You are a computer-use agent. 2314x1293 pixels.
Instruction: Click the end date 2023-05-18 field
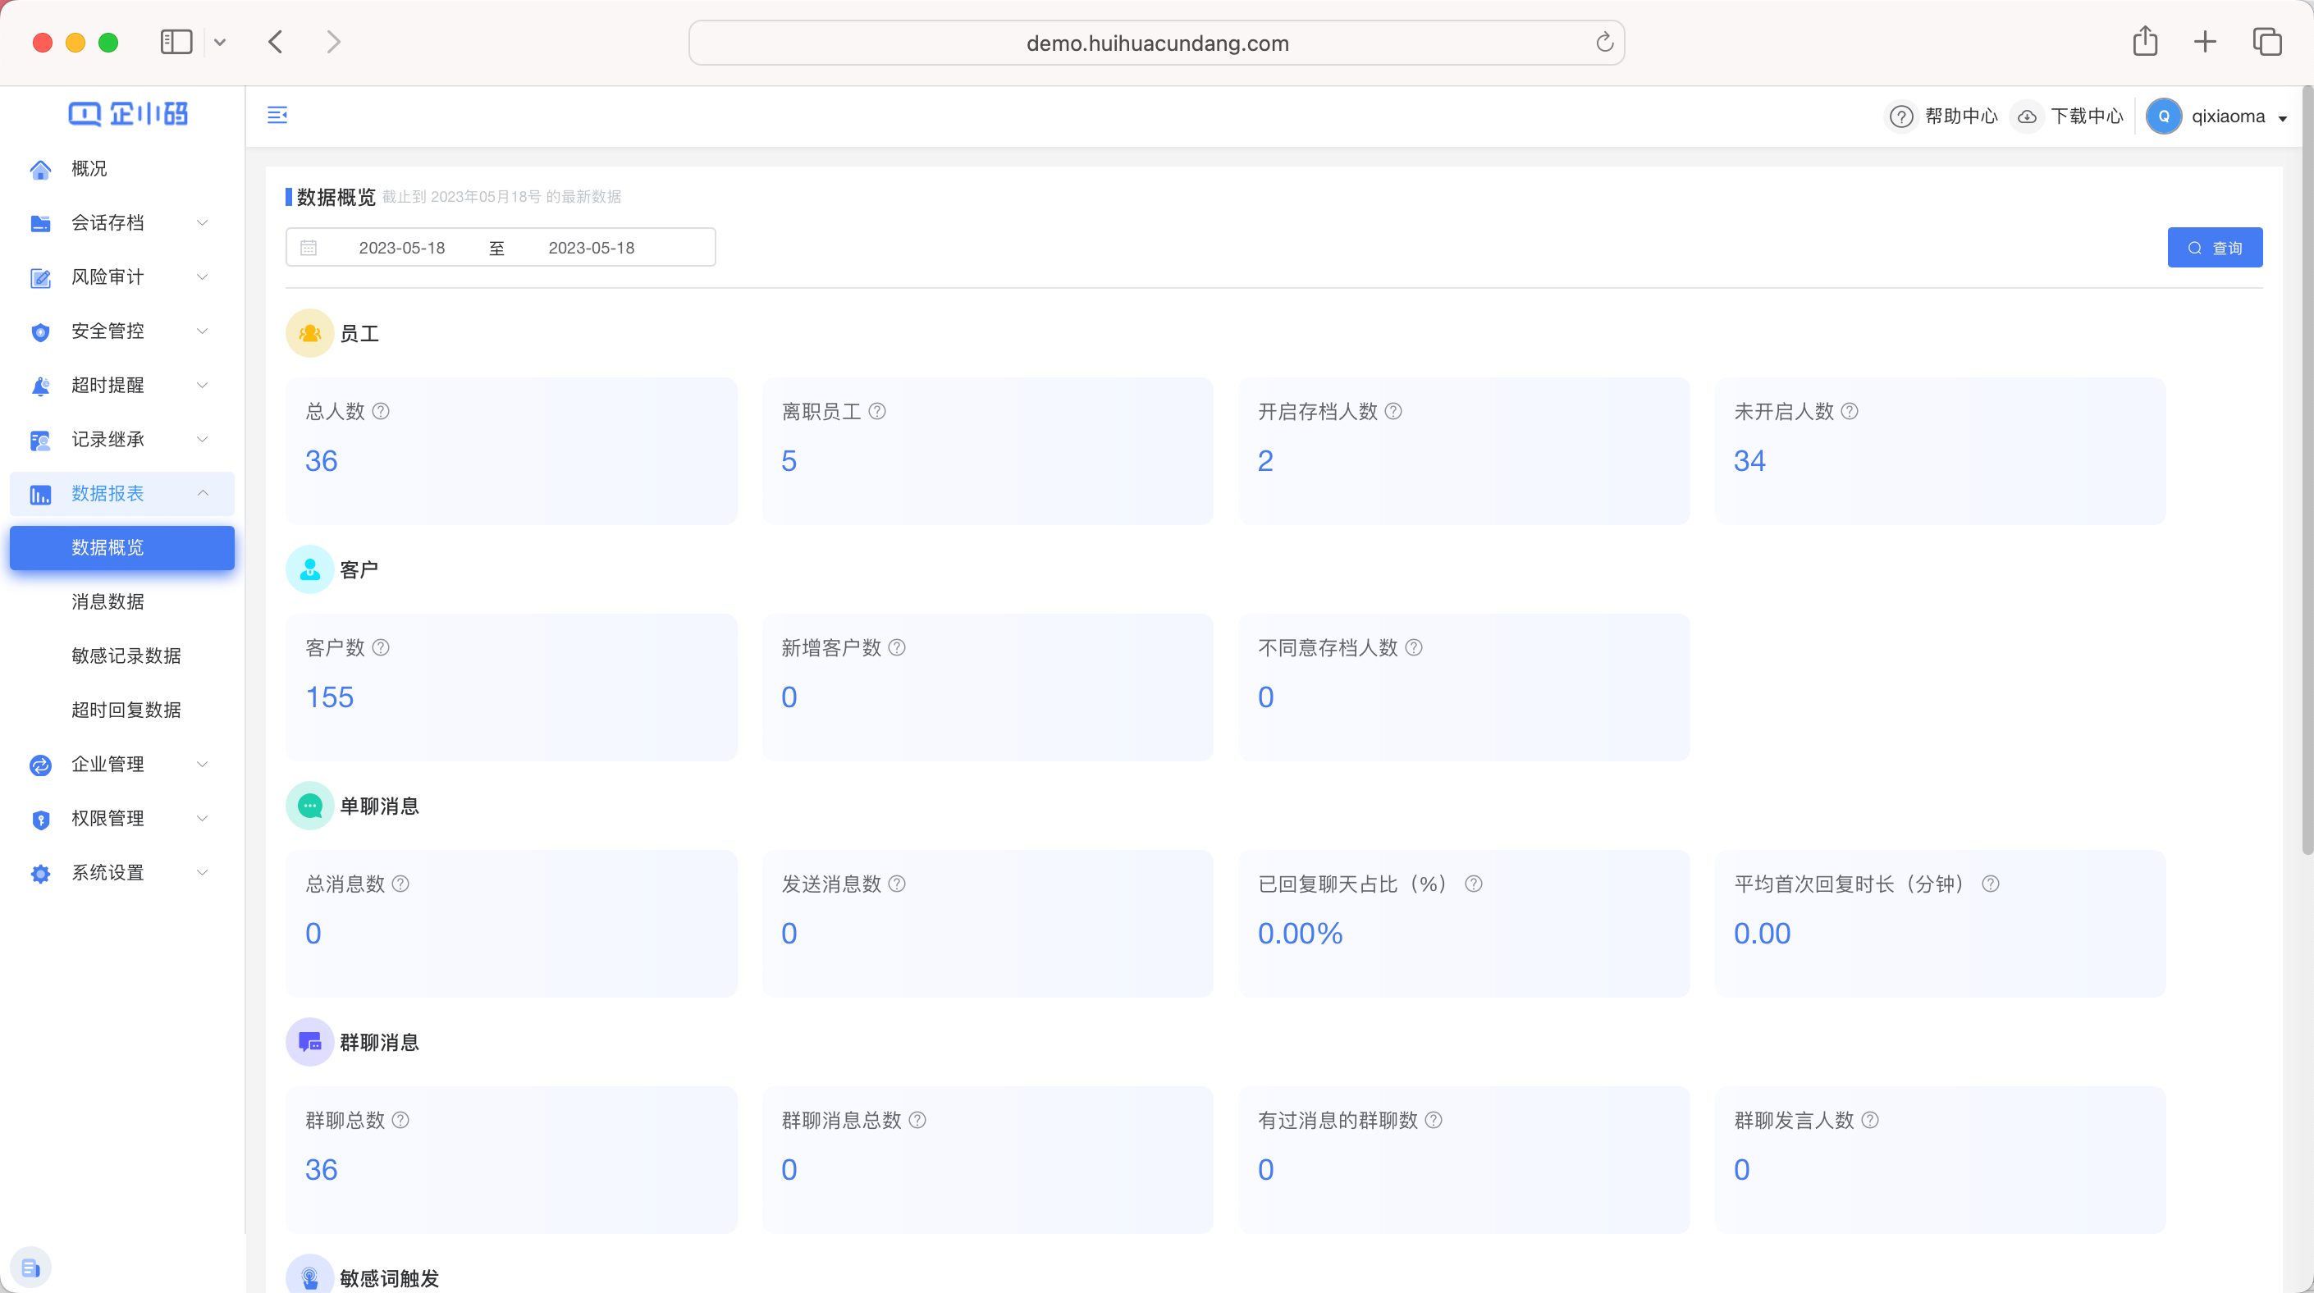(591, 248)
